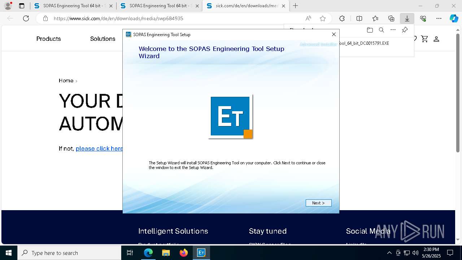Open the Downloads toolbar button

click(x=407, y=18)
